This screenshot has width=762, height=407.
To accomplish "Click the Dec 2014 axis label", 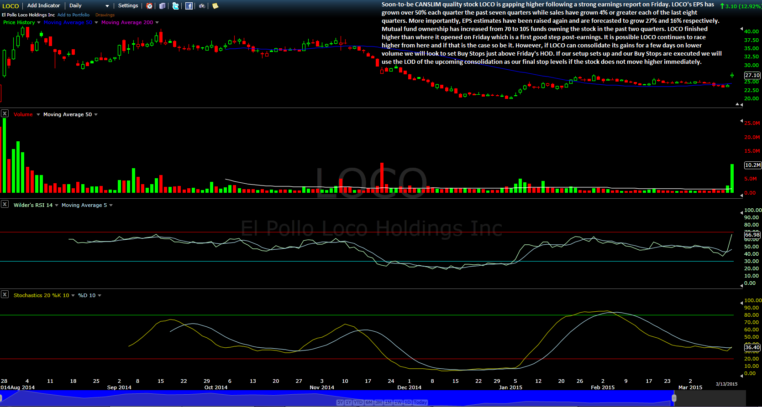I will pyautogui.click(x=410, y=387).
